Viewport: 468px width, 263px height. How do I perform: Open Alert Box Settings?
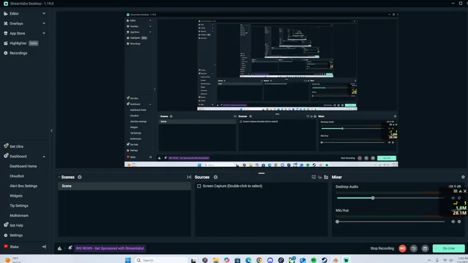(23, 186)
